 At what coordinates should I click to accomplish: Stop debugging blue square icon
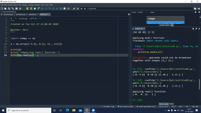(x=61, y=8)
